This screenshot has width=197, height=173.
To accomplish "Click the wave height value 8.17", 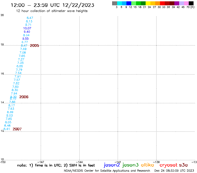I will click(x=11, y=105).
